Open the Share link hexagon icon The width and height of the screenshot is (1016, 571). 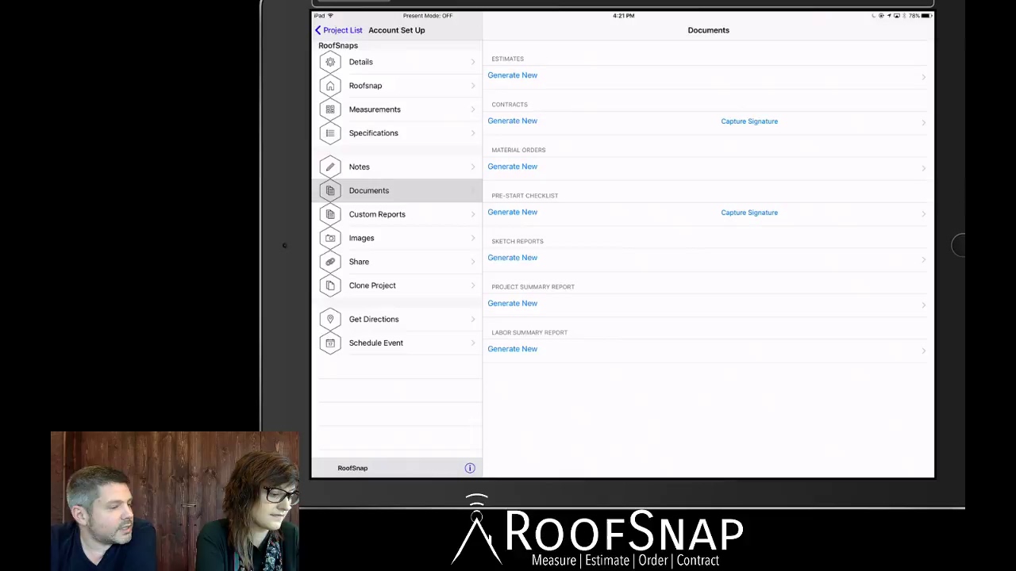tap(330, 262)
